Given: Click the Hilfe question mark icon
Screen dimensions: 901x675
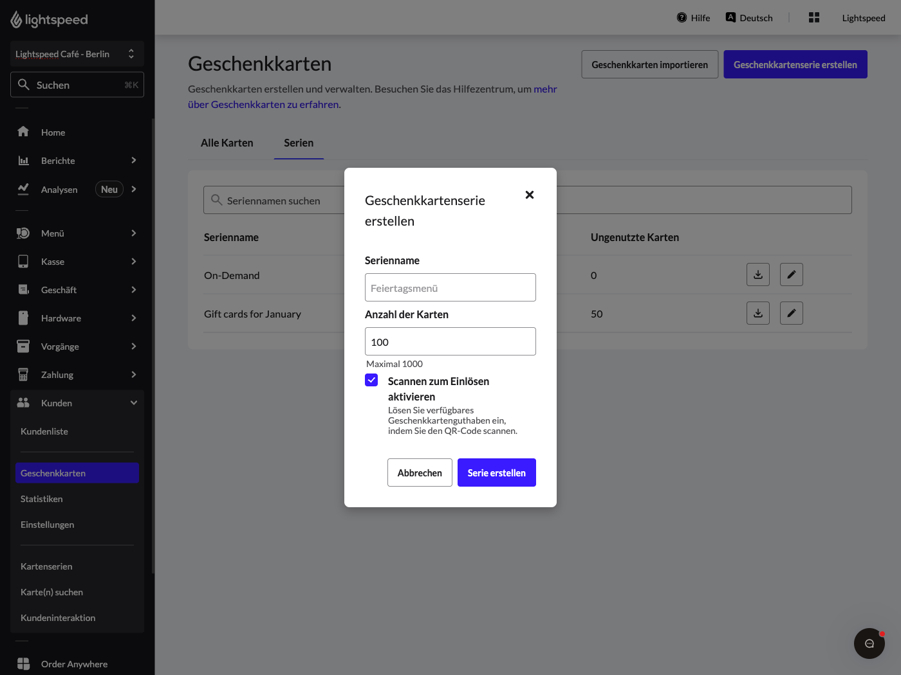Looking at the screenshot, I should [x=682, y=17].
